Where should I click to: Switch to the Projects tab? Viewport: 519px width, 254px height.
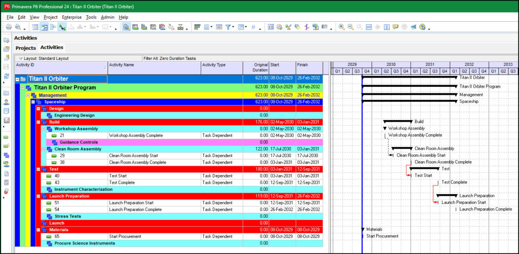pyautogui.click(x=26, y=48)
